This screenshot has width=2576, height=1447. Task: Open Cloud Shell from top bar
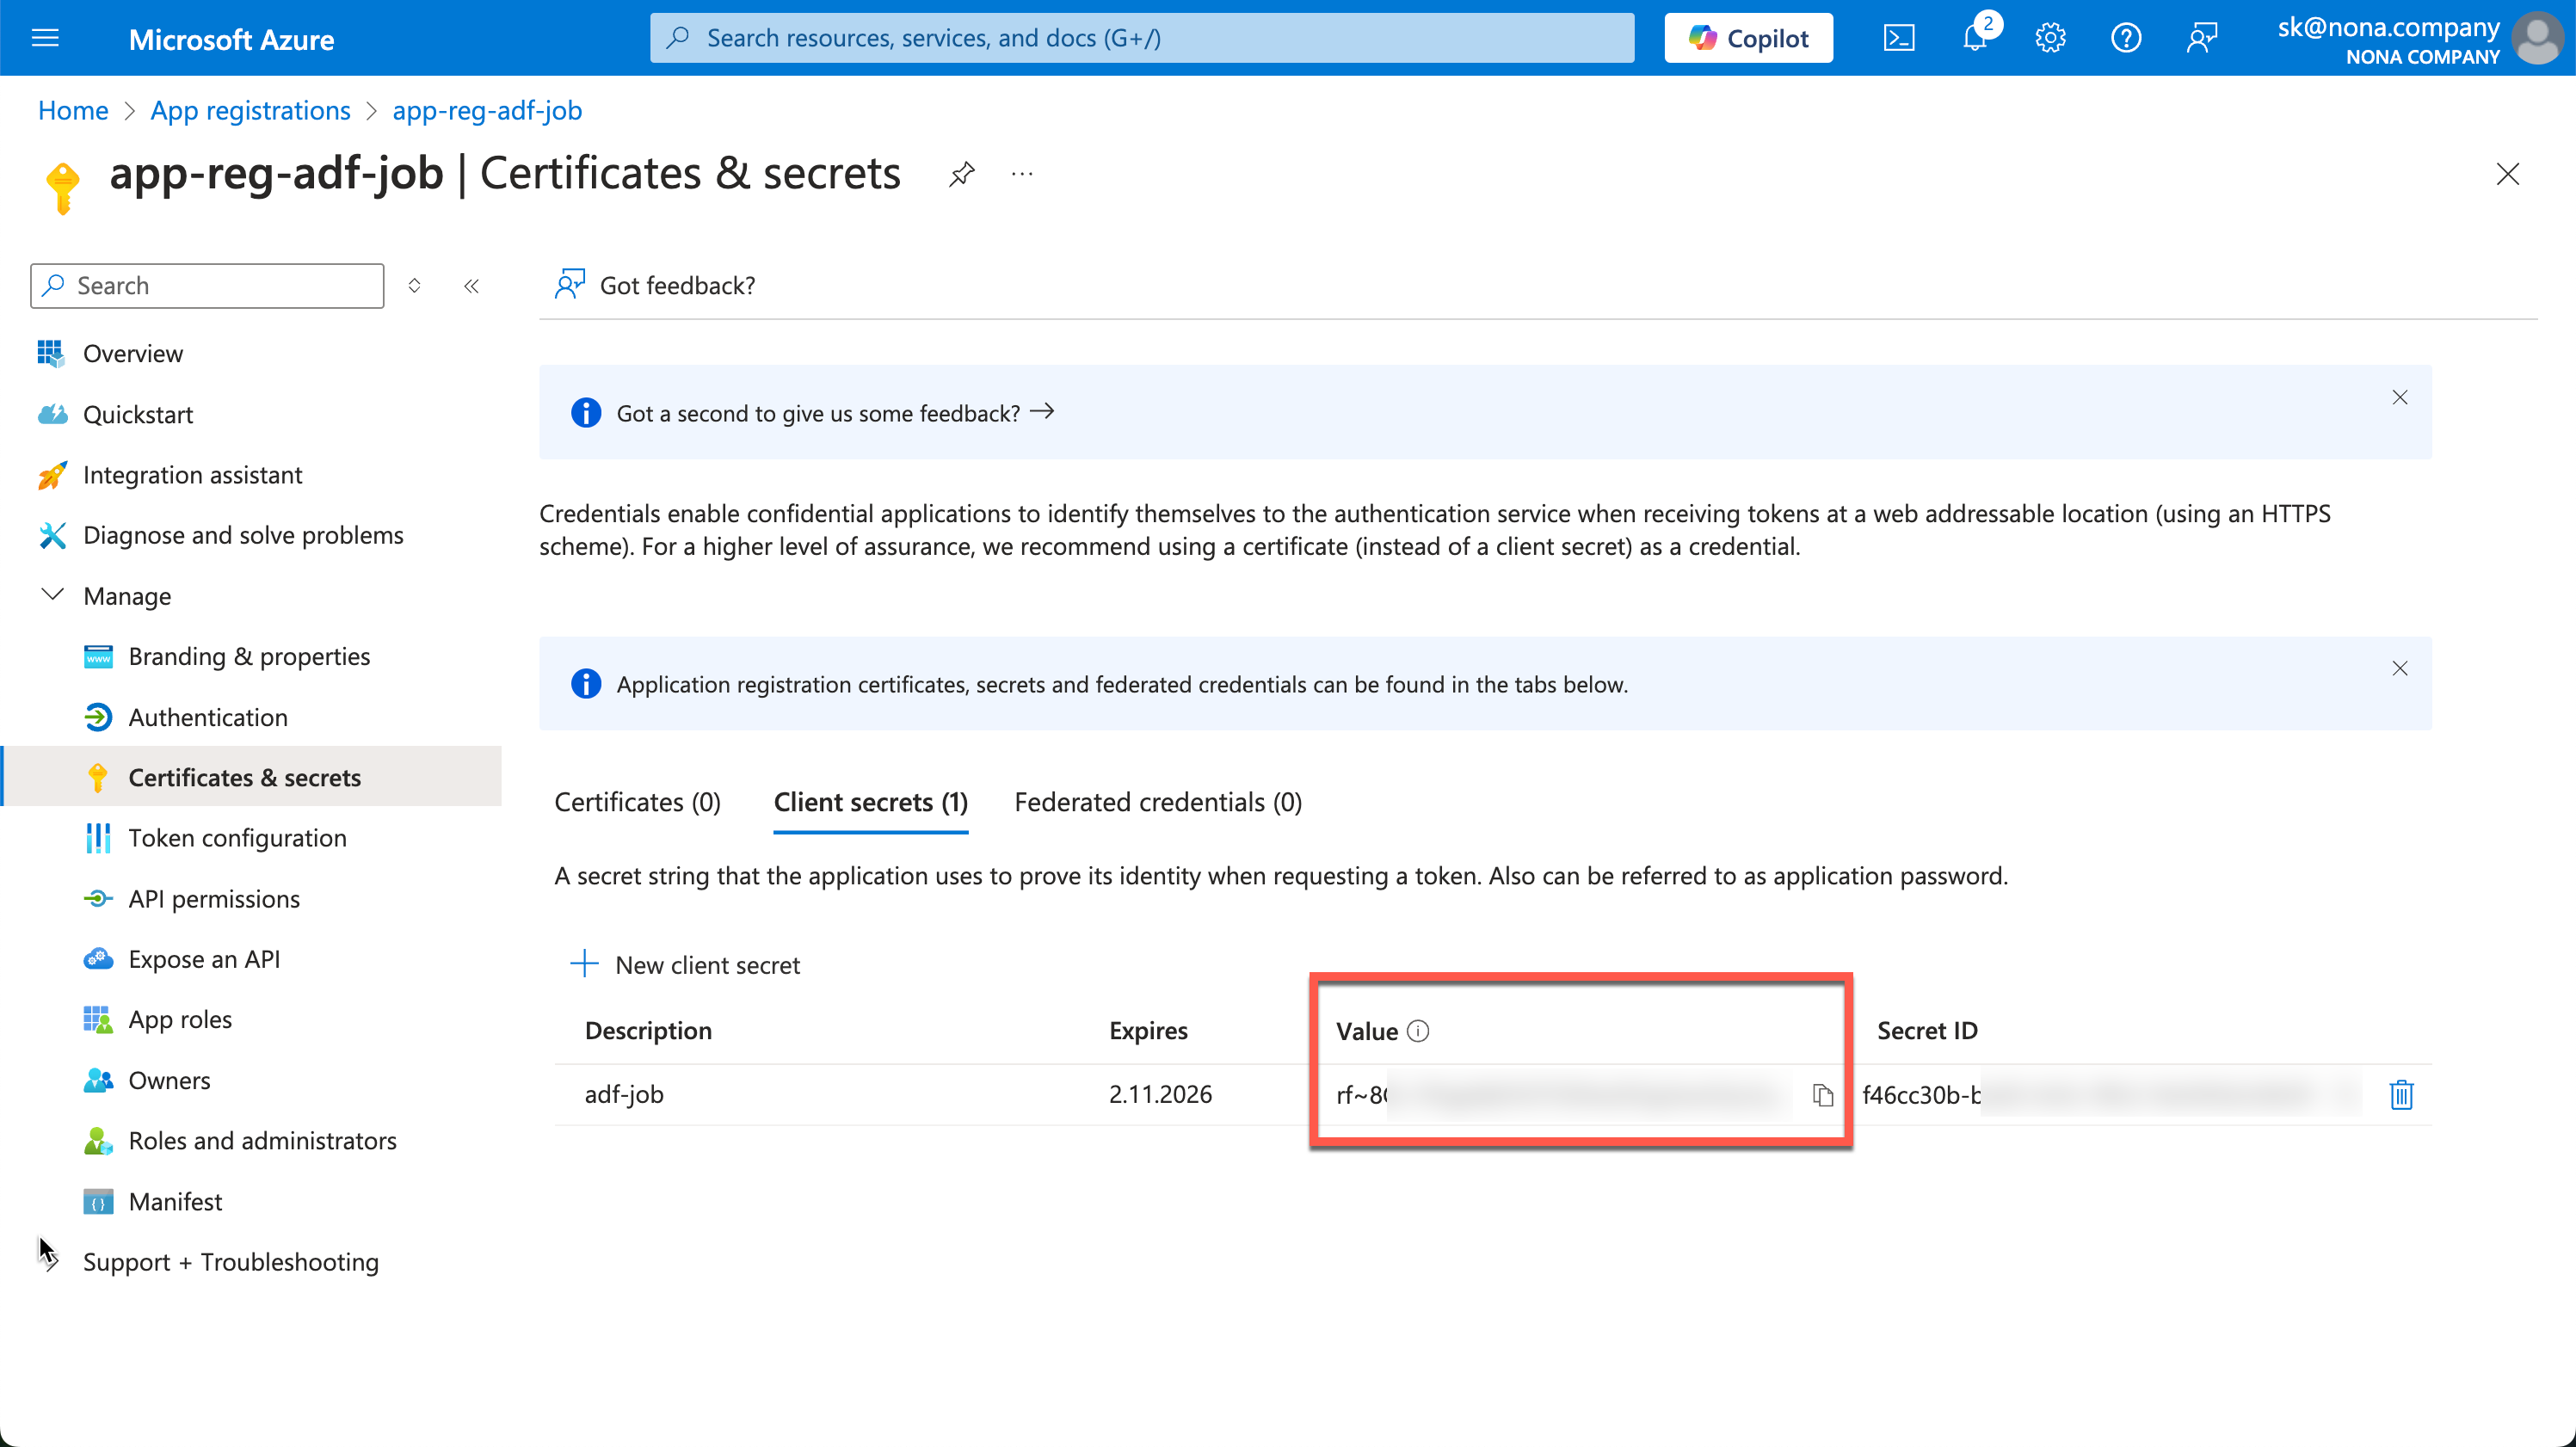pyautogui.click(x=1898, y=38)
